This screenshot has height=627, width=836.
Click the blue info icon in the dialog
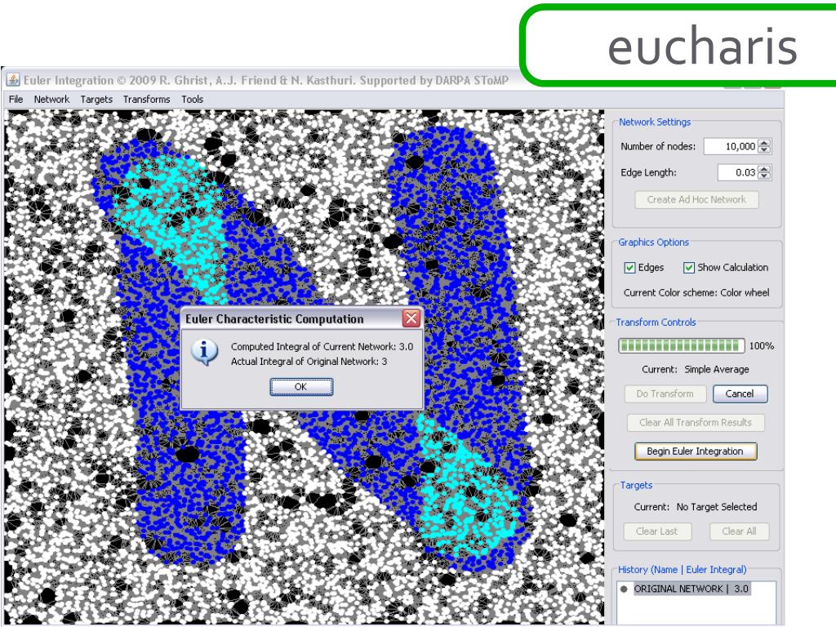[205, 353]
